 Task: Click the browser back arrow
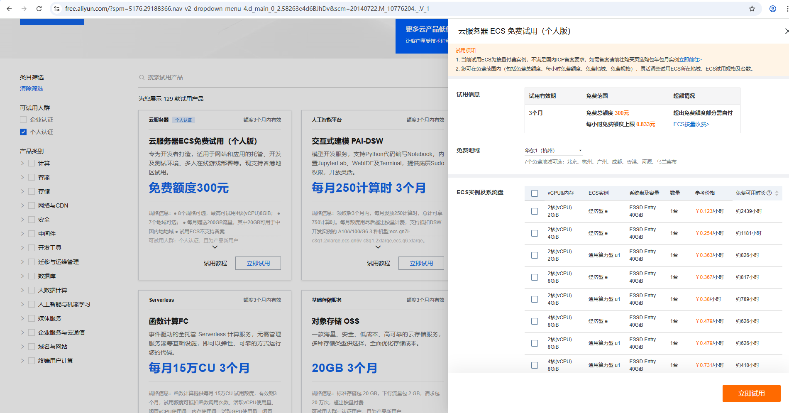[x=9, y=9]
